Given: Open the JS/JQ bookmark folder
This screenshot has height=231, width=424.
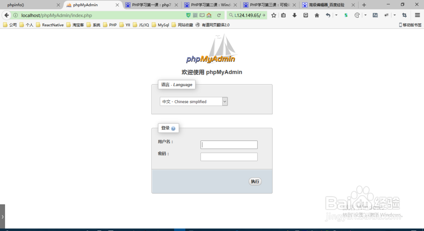Looking at the screenshot, I should (x=141, y=25).
